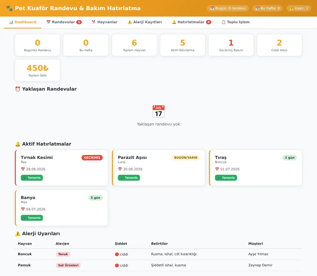Select the Toplam Hayvan stat card
Screen dimensions: 317x276
pos(134,45)
